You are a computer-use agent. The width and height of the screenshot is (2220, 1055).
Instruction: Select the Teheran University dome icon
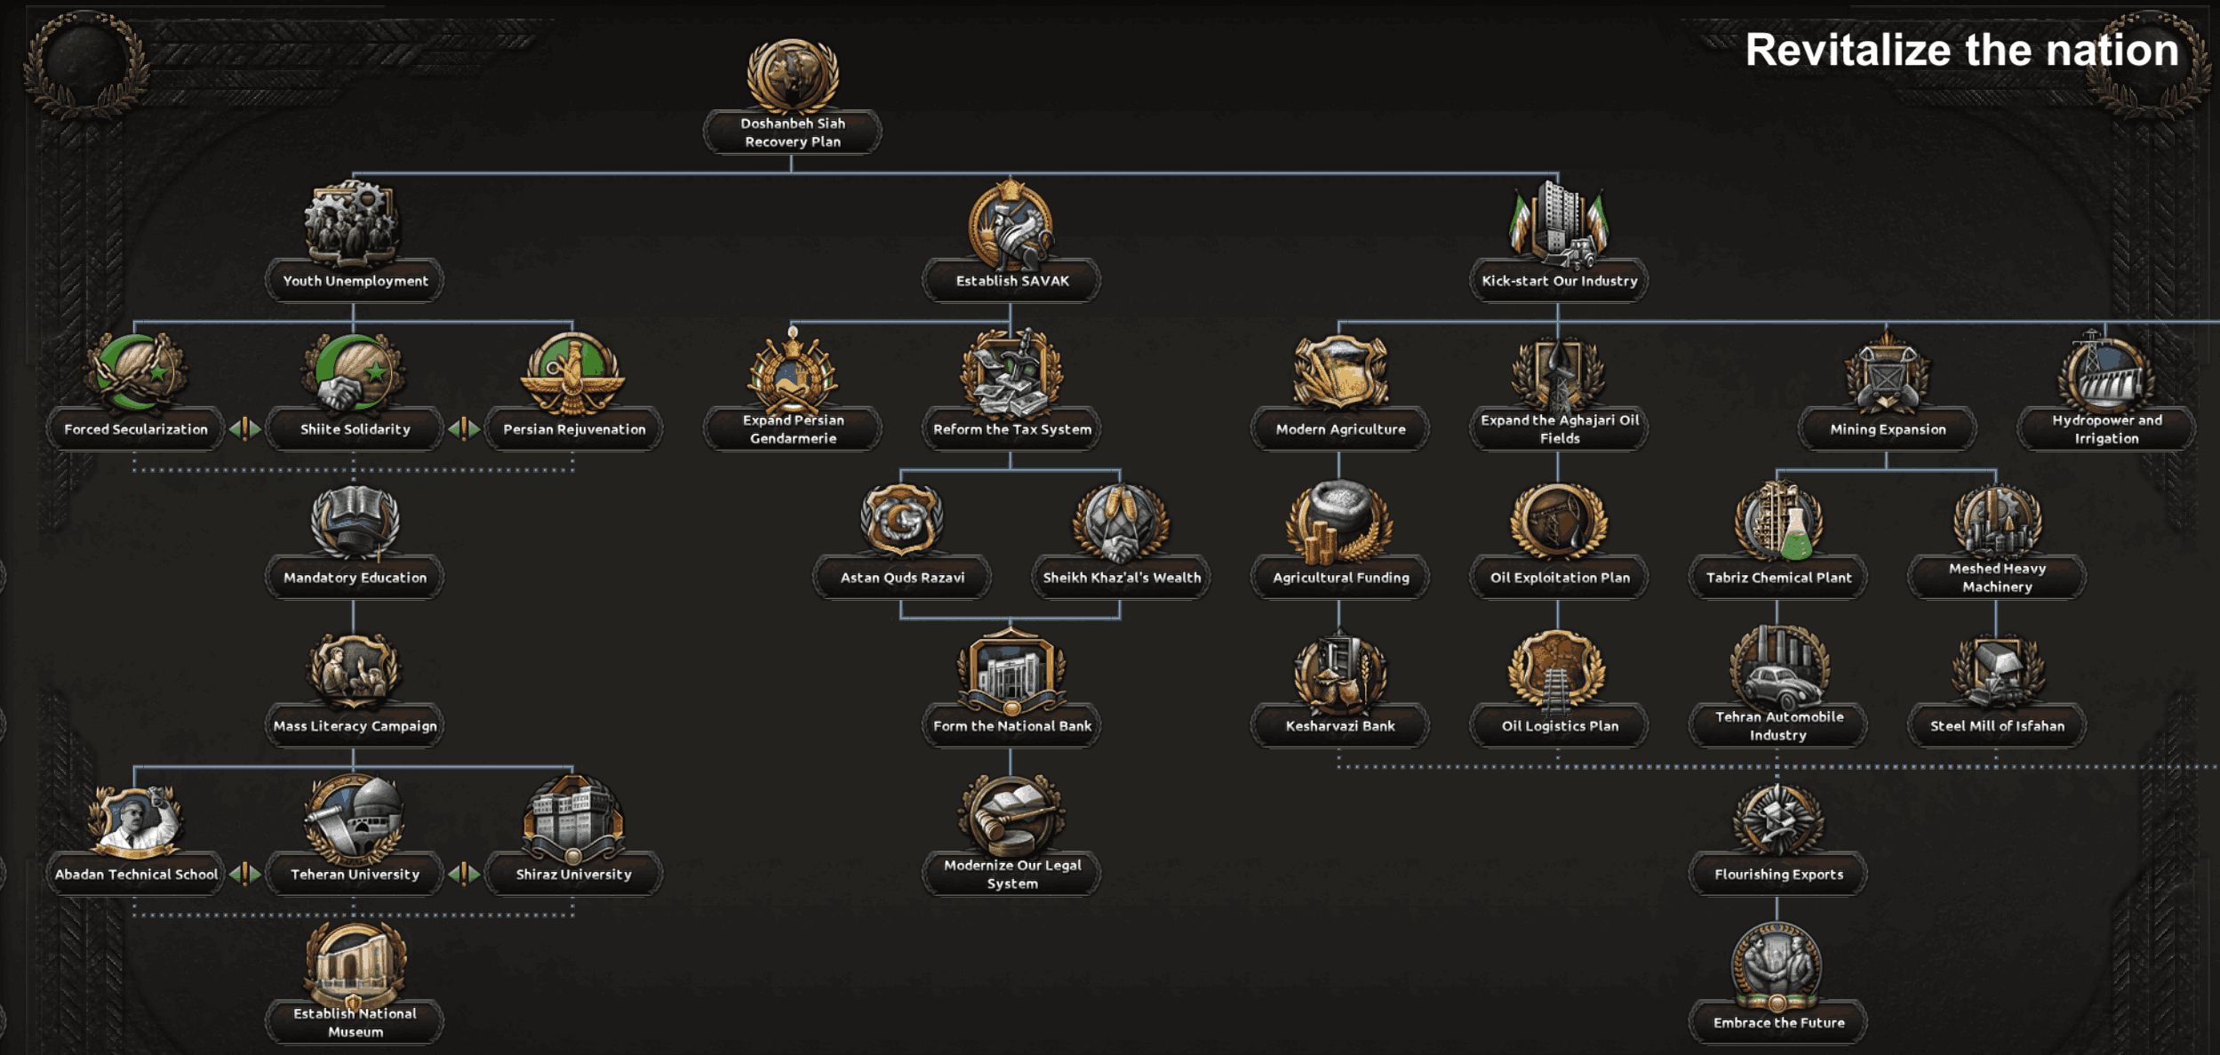click(354, 819)
